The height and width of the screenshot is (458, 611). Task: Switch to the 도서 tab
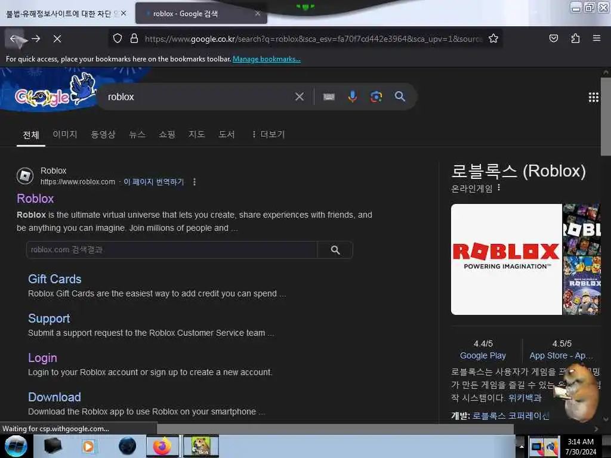(x=226, y=134)
